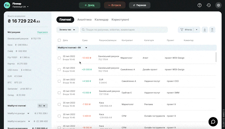Click the total balance ₴ 16 729 224.83
This screenshot has height=129, width=225.
click(x=24, y=21)
